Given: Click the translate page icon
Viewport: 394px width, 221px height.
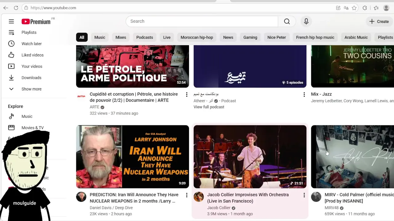Looking at the screenshot, I should (346, 8).
